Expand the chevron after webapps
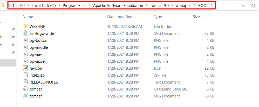Viewport: 259px width, 107px height. (x=195, y=6)
